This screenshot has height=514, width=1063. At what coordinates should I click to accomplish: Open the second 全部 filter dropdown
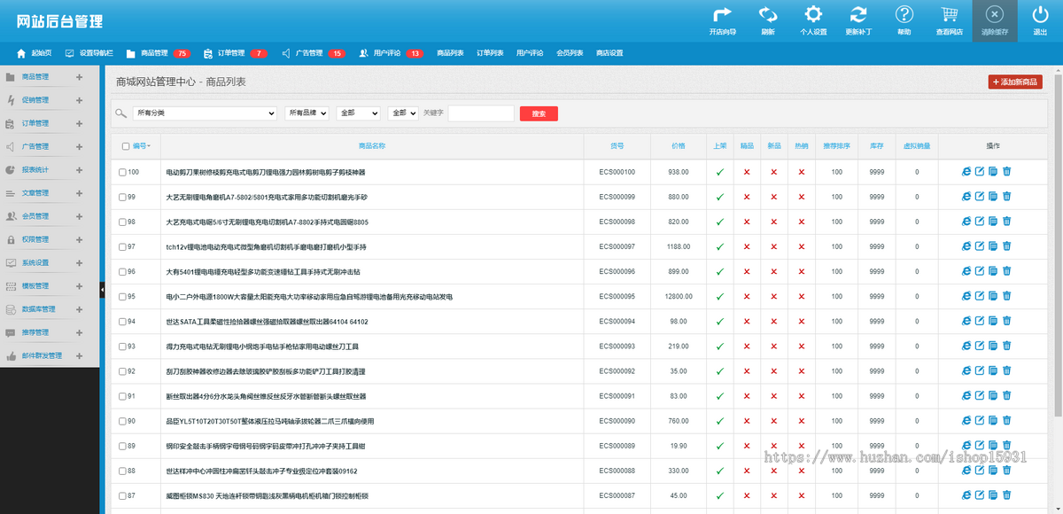403,113
